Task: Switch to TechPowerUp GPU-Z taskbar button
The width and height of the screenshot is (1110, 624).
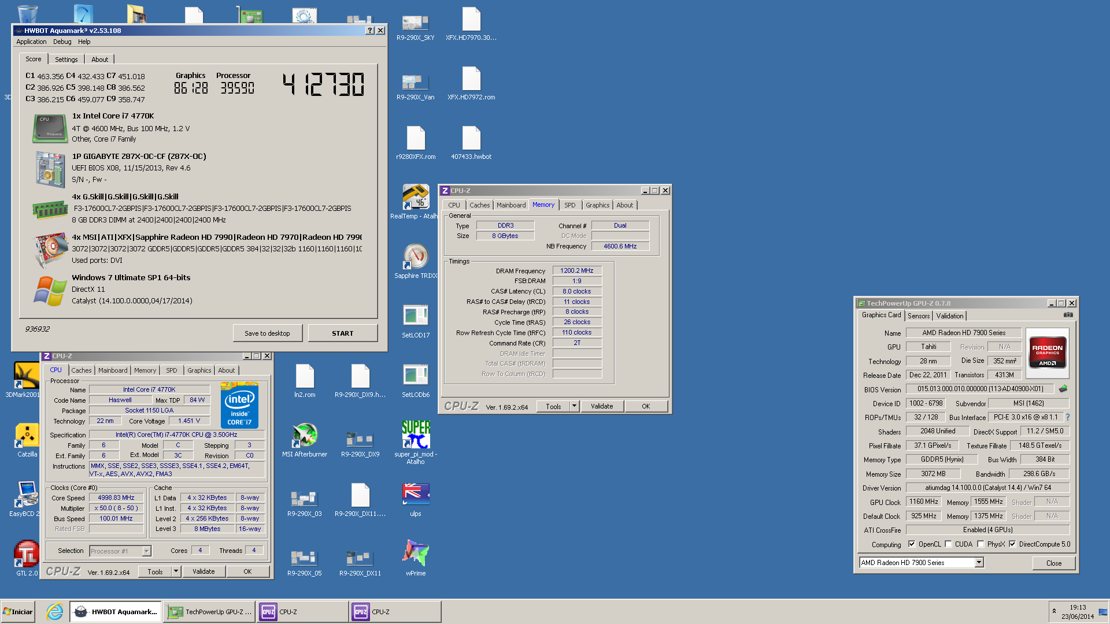Action: coord(209,611)
